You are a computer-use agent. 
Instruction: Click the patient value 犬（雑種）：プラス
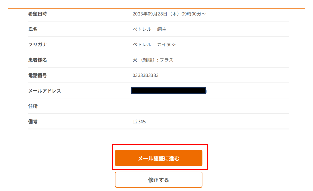153,60
